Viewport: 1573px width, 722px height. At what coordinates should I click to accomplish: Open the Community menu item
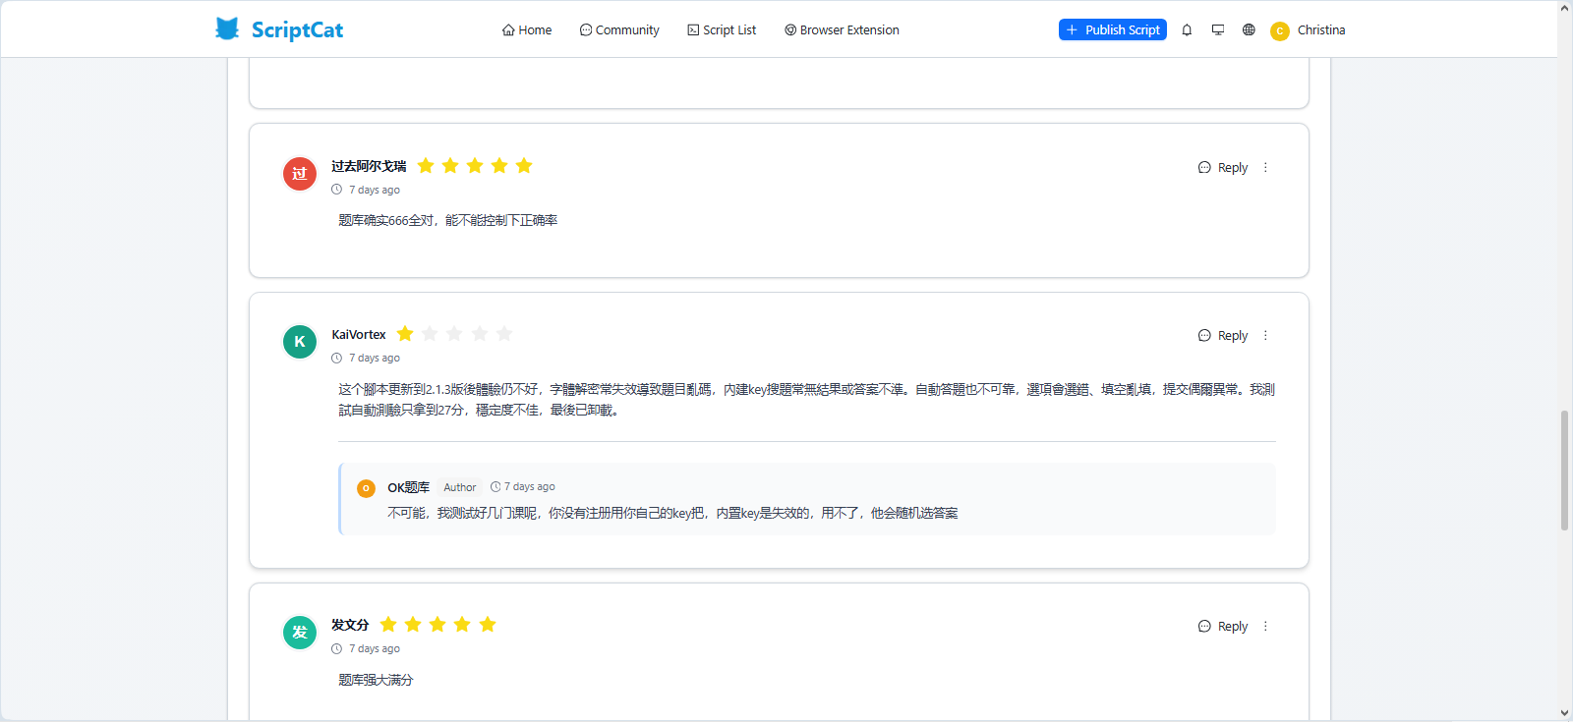619,30
